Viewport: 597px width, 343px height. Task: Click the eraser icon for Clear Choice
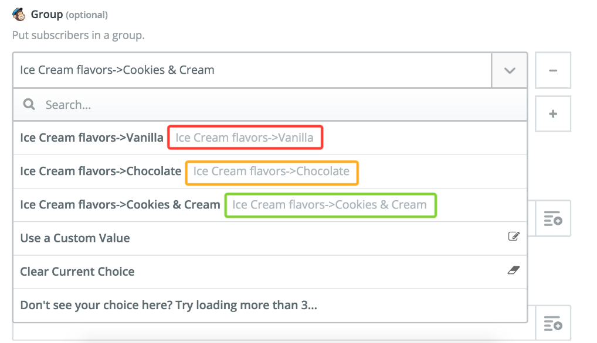coord(514,270)
